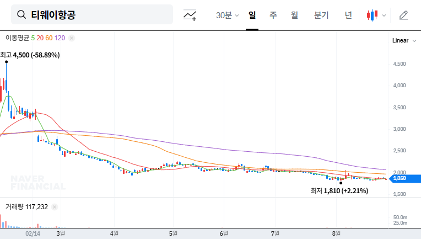This screenshot has height=239, width=421.
Task: Click the 티웨이항공 search field
Action: click(x=92, y=14)
